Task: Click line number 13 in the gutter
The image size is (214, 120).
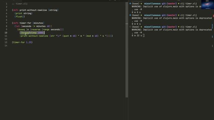Action: tap(6, 42)
